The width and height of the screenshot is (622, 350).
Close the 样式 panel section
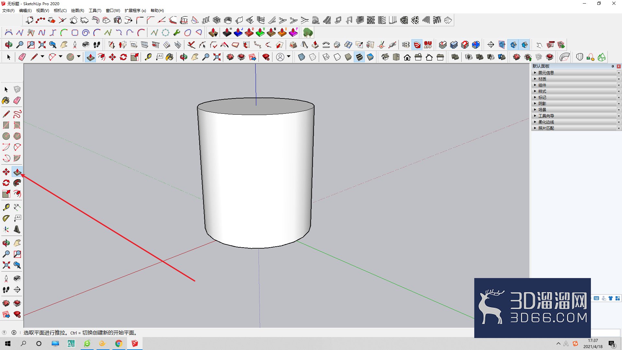pyautogui.click(x=619, y=91)
